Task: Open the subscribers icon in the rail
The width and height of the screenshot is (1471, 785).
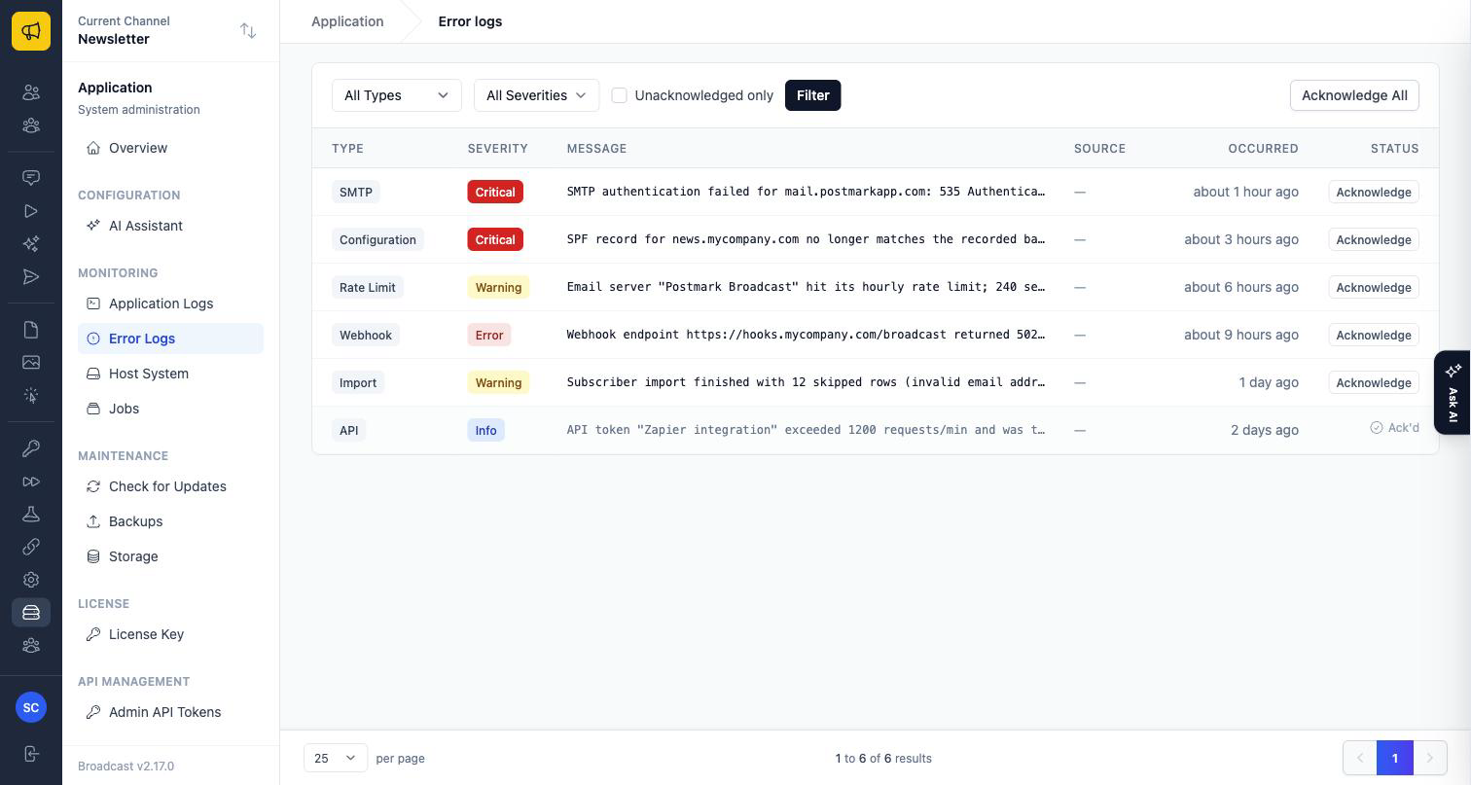Action: pos(31,92)
